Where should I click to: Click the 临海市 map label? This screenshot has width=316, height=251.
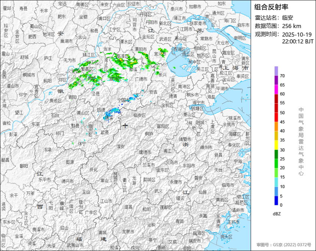pos(228,185)
